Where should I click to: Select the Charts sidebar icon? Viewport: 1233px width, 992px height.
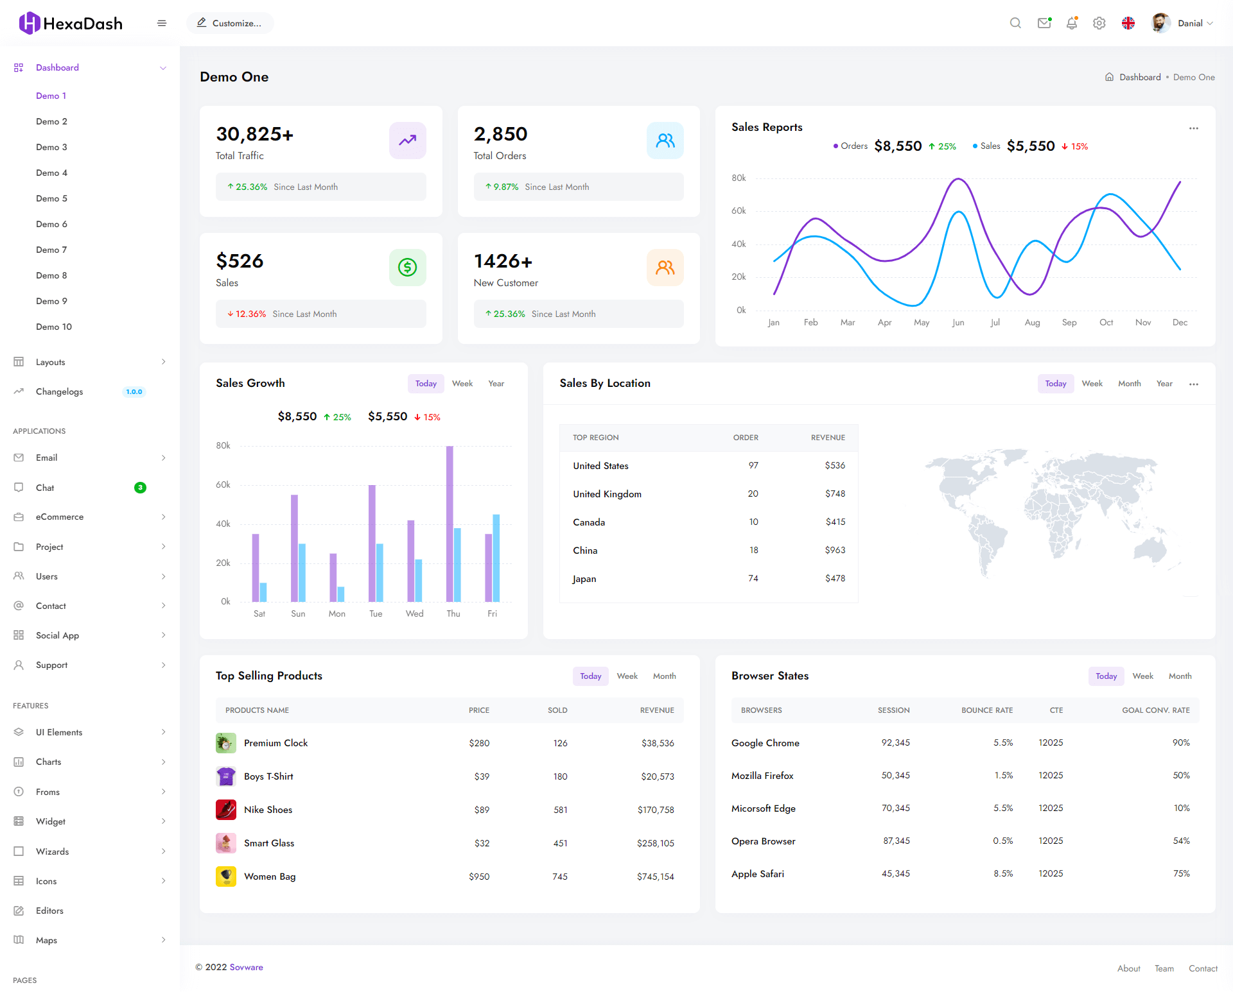pyautogui.click(x=19, y=762)
